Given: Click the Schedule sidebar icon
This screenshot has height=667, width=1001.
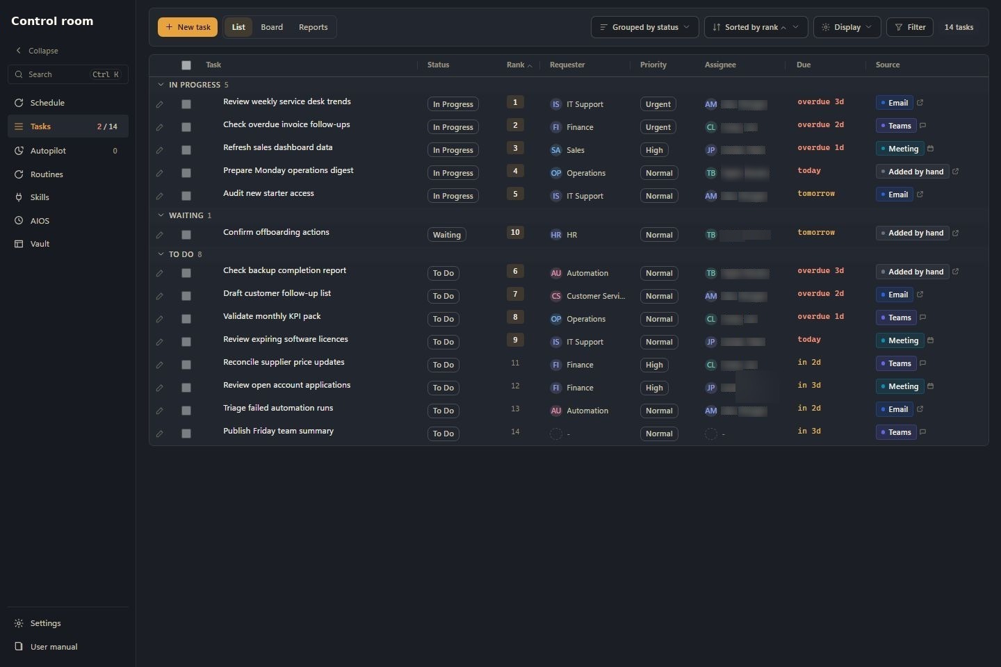Looking at the screenshot, I should coord(19,103).
